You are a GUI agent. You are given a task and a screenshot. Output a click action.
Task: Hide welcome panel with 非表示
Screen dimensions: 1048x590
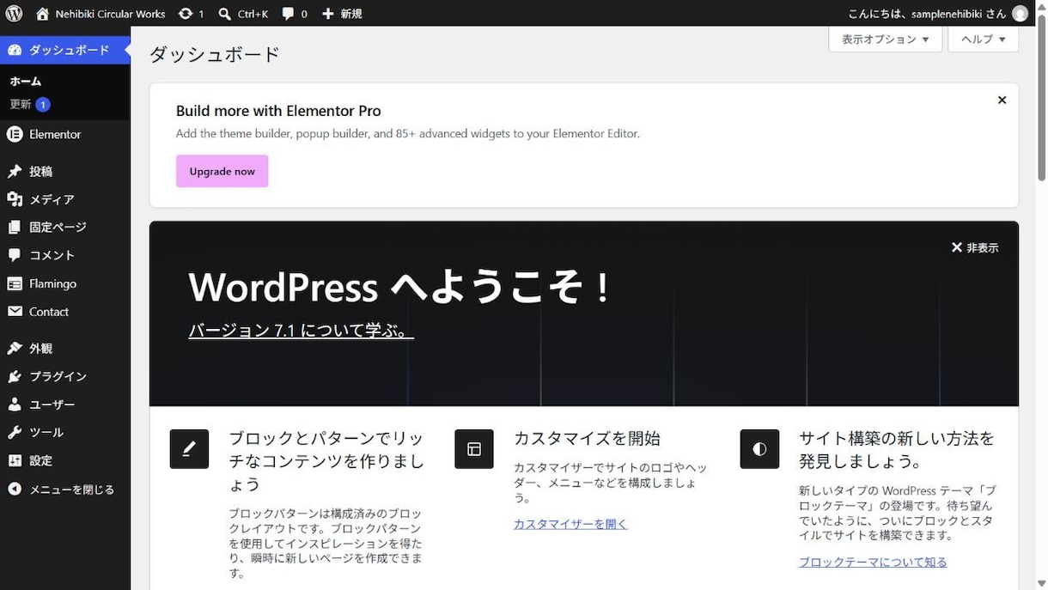[x=975, y=247]
